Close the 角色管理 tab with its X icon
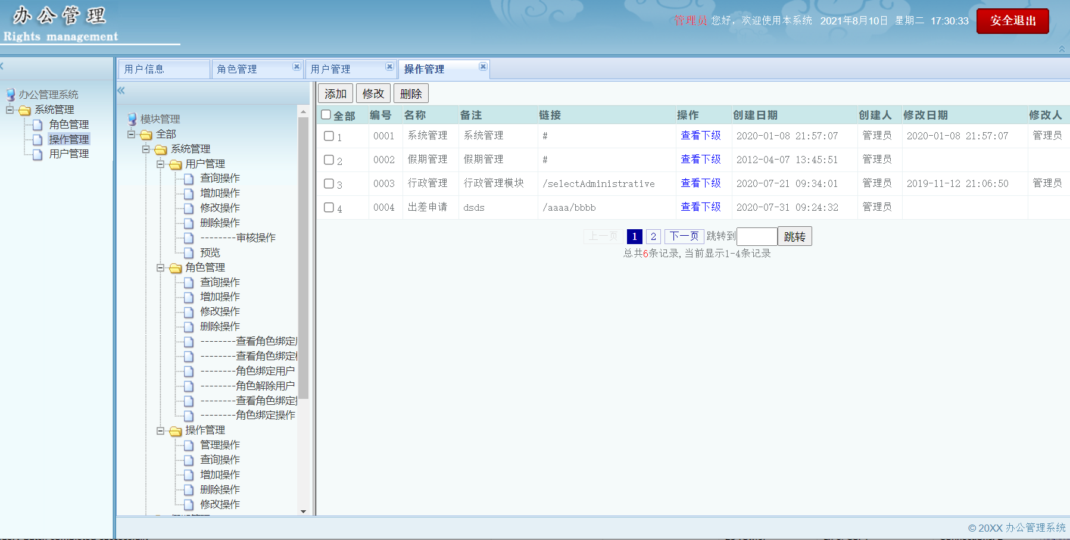This screenshot has height=540, width=1070. [x=297, y=67]
